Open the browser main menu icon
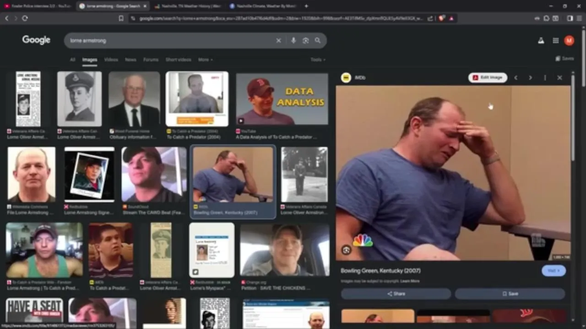 (580, 18)
